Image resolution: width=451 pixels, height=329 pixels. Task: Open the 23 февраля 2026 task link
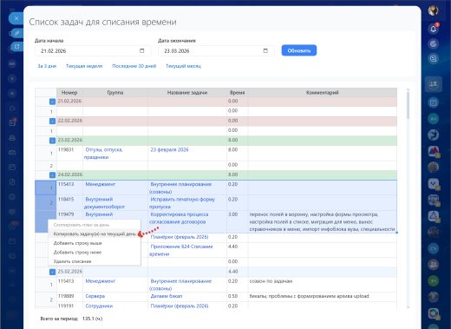169,149
